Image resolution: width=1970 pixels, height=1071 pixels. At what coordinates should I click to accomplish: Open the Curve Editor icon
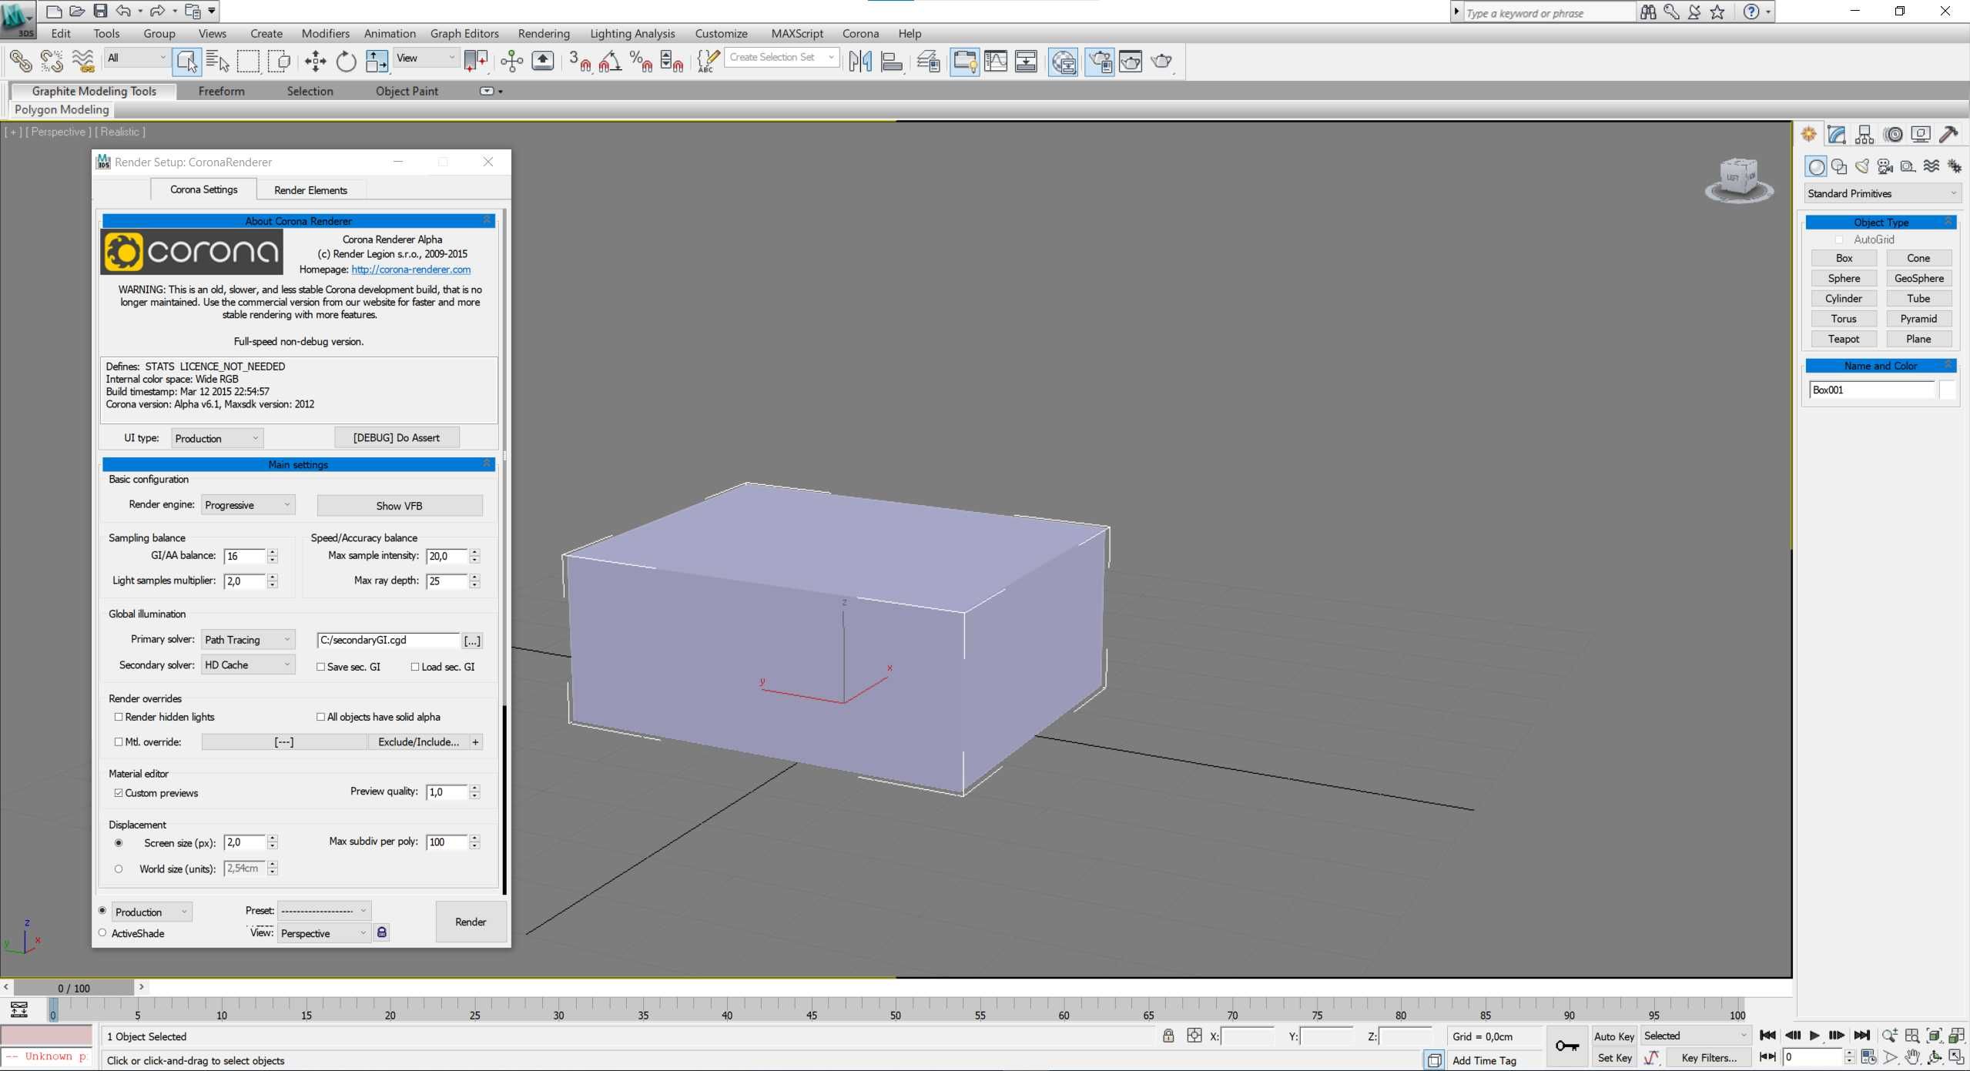pos(996,61)
